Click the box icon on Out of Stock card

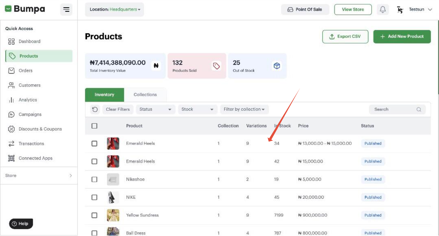click(277, 66)
